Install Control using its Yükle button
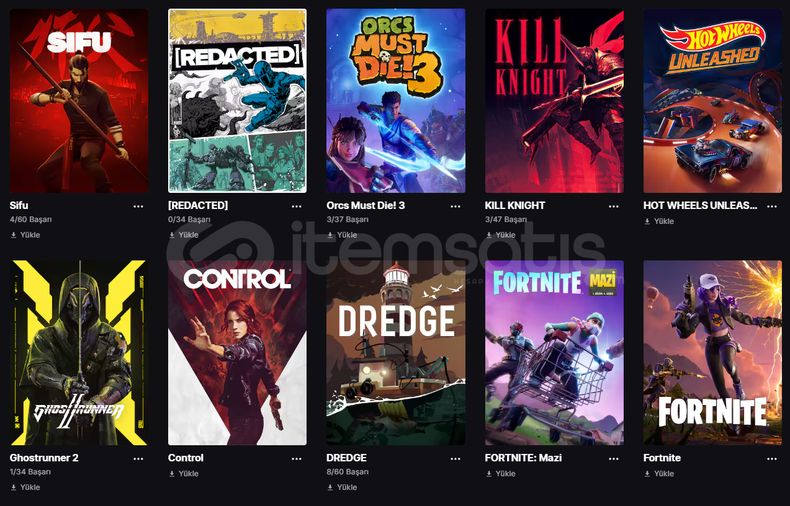This screenshot has height=506, width=790. (184, 474)
